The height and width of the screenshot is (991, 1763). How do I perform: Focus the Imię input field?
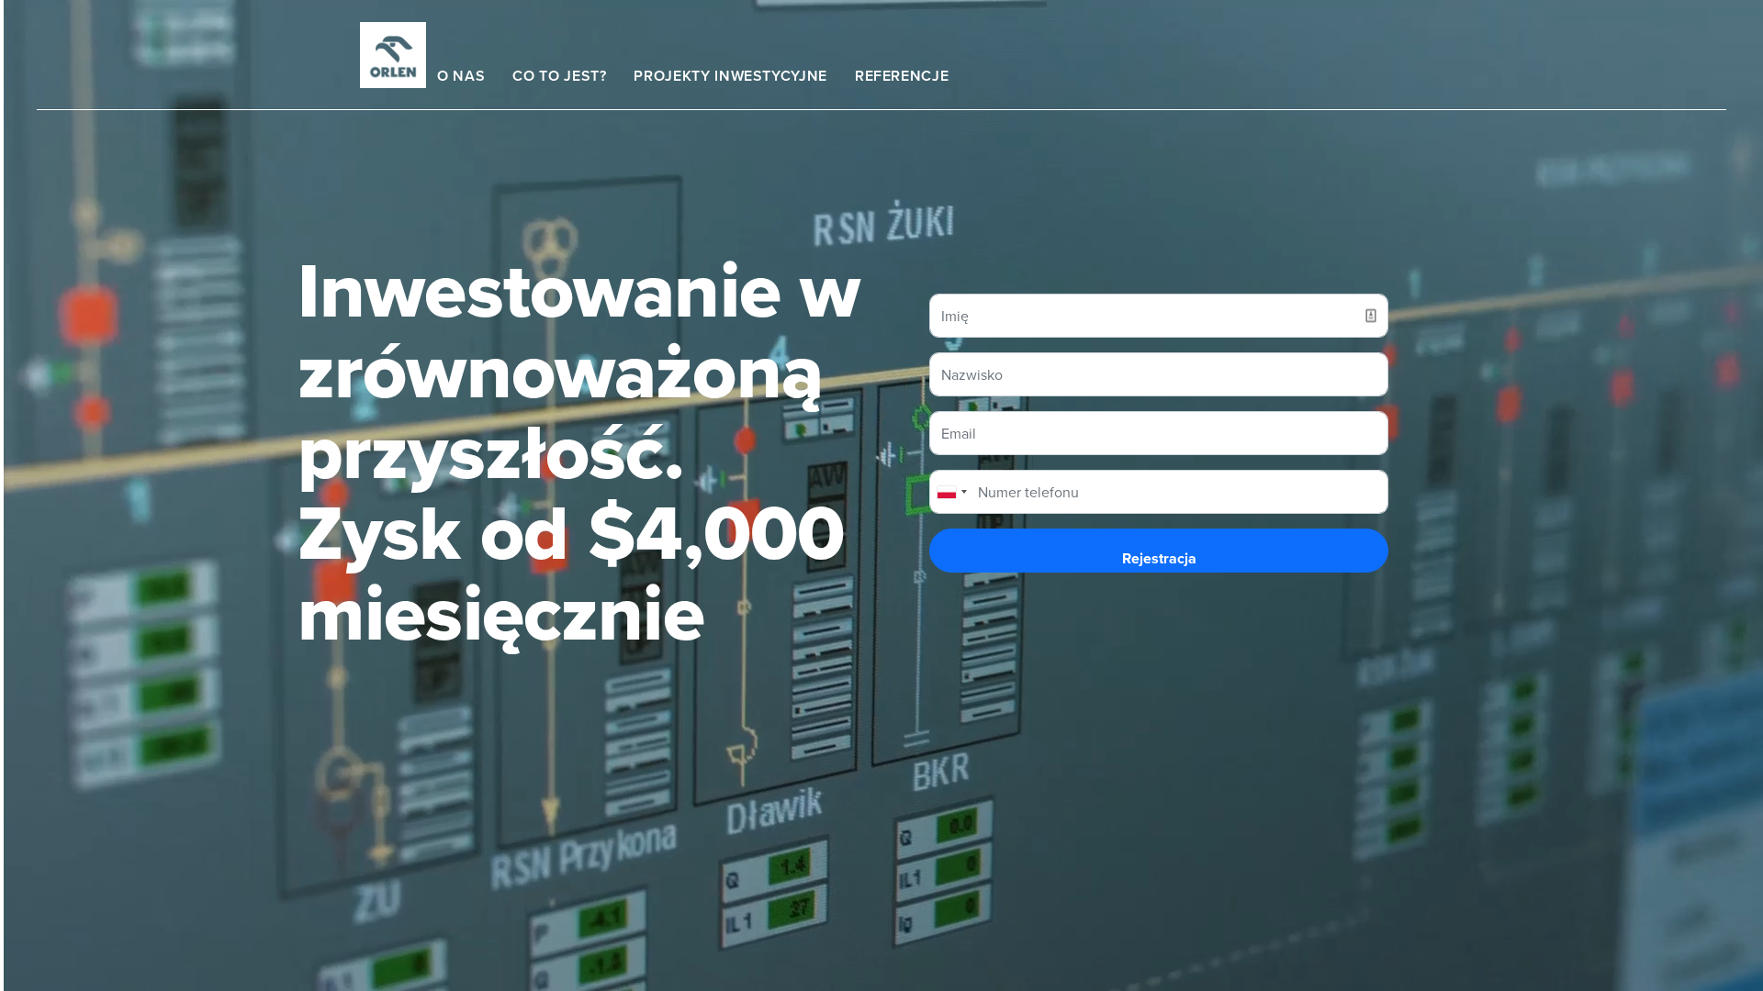(1159, 316)
